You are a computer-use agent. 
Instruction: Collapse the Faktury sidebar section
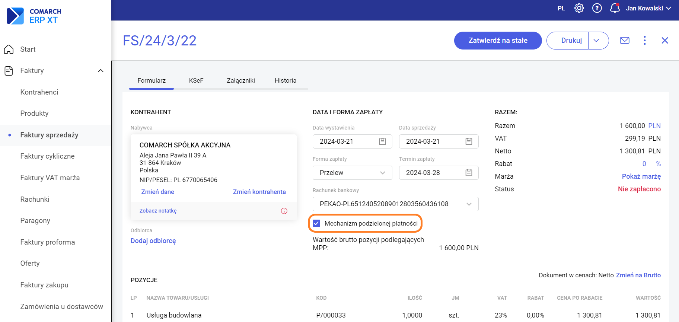(101, 71)
